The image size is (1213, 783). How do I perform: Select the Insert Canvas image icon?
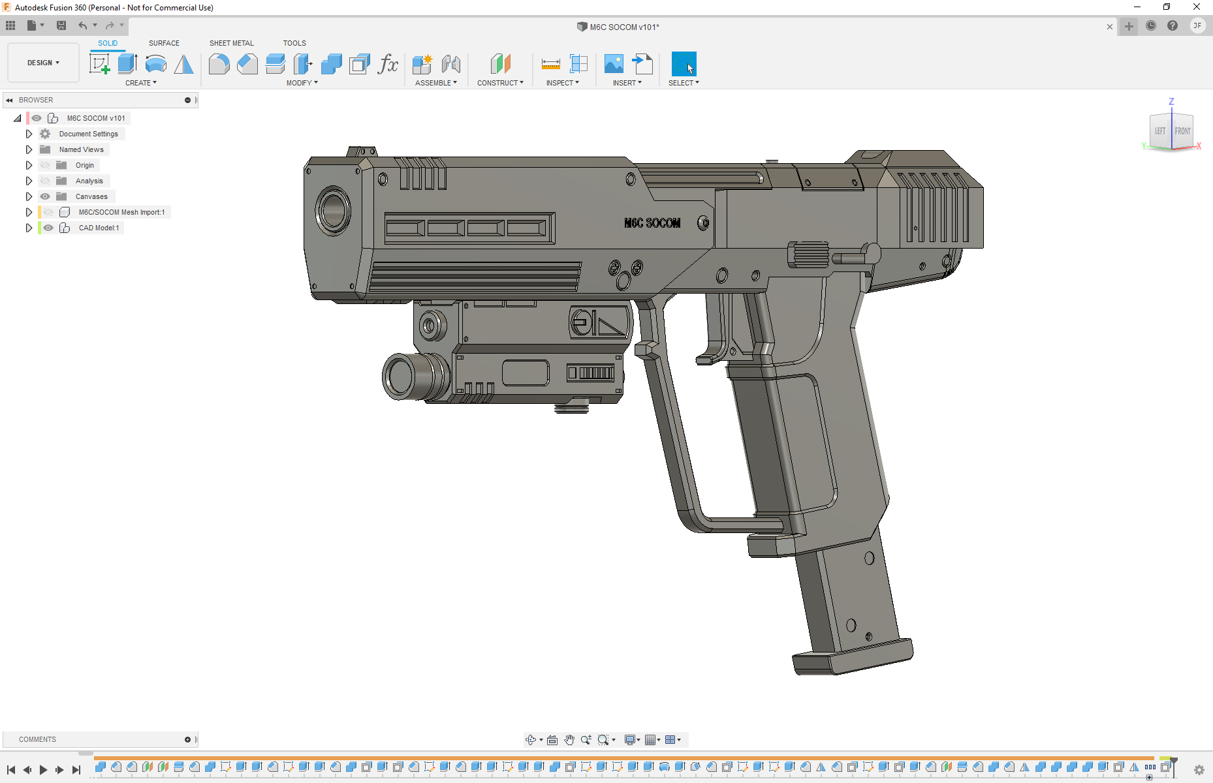pyautogui.click(x=614, y=64)
